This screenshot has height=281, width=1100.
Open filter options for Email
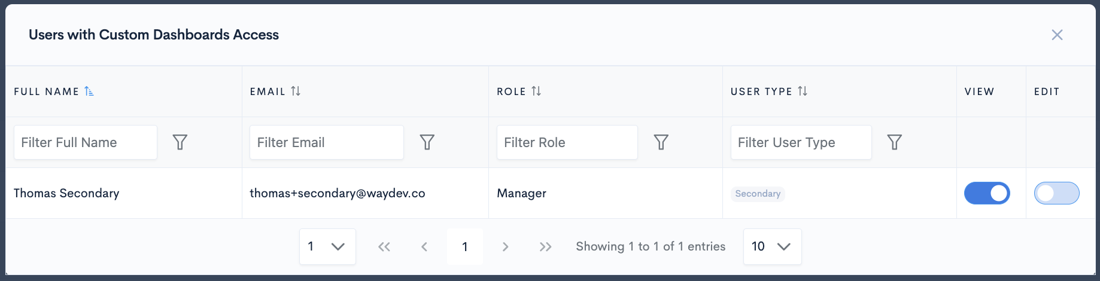tap(427, 142)
